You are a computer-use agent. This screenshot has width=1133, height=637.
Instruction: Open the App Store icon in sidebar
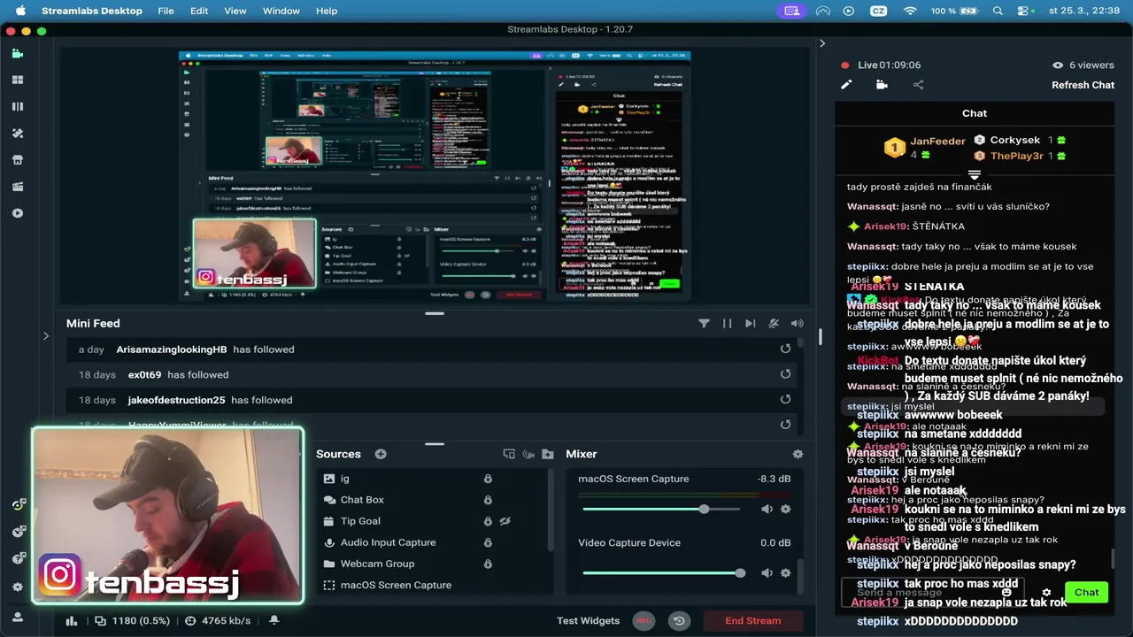tap(17, 160)
